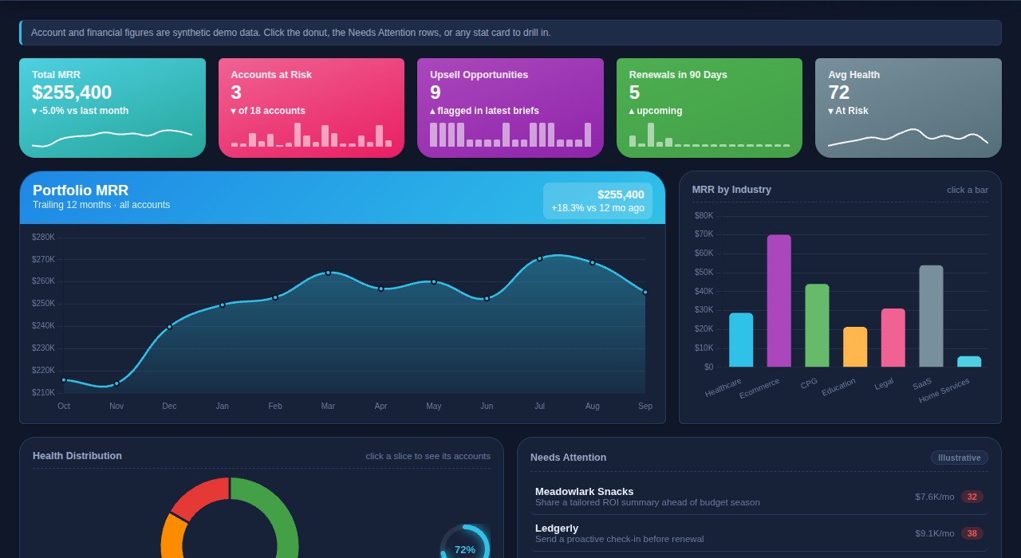Click the 32 health score badge
1021x558 pixels.
pos(972,497)
